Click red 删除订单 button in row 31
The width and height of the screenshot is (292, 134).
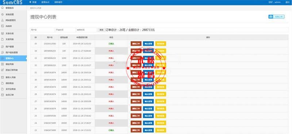click(x=136, y=73)
